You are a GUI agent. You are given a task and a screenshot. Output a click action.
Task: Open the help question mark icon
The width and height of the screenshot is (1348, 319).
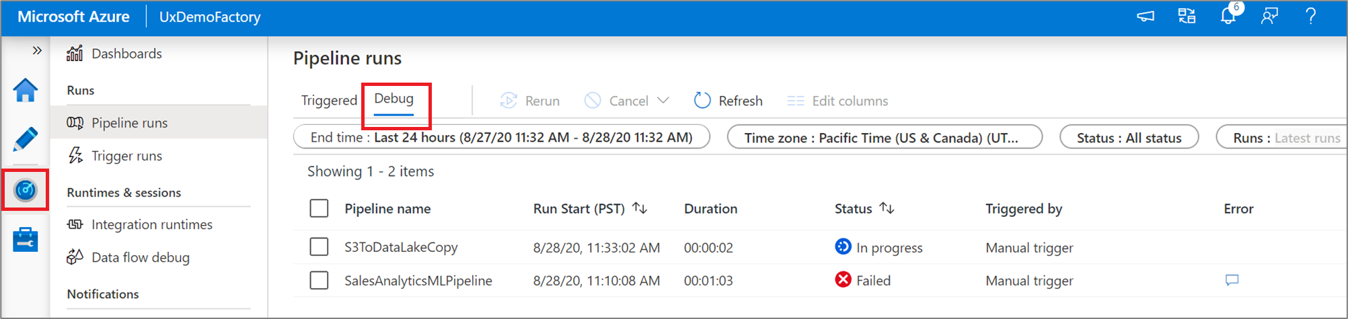tap(1310, 16)
